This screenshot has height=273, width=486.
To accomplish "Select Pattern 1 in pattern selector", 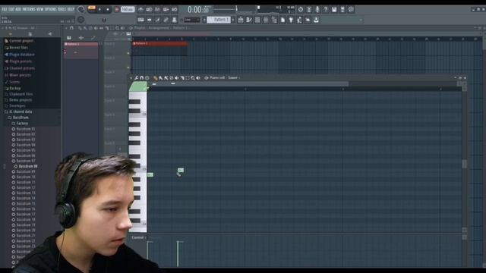I will (219, 20).
